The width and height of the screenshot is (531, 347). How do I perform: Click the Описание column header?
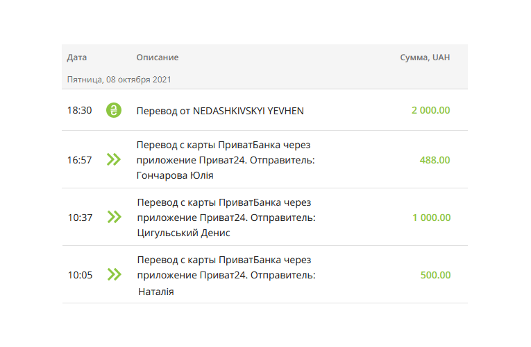(158, 57)
